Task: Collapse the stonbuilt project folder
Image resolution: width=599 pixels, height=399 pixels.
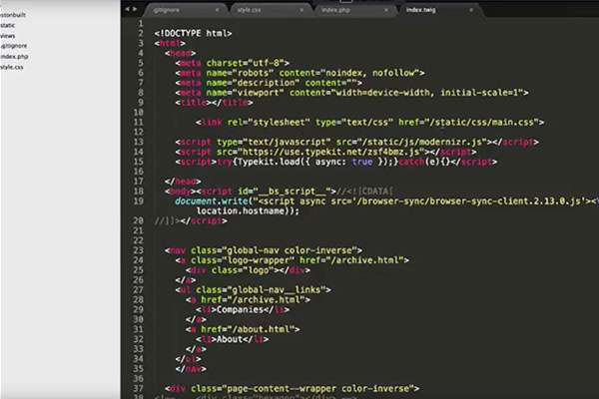Action: pos(13,15)
